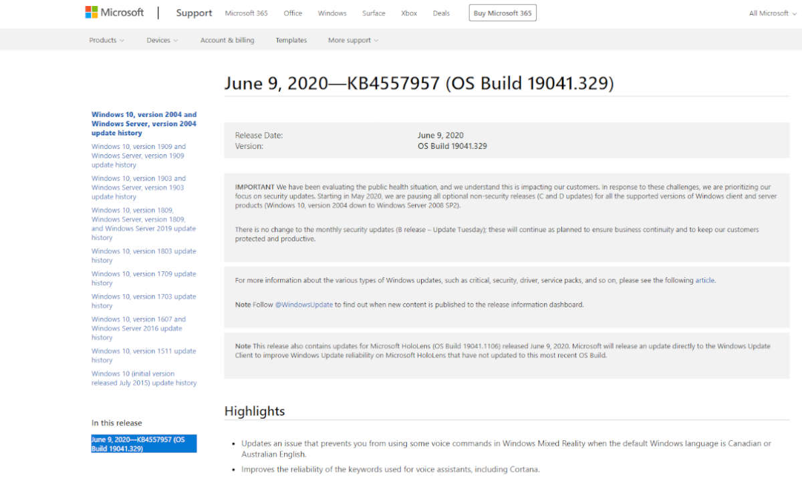Click the 'Release Date:' label
This screenshot has height=481, width=802.
(259, 136)
